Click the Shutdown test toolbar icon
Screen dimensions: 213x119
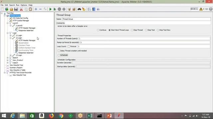(x=64, y=9)
